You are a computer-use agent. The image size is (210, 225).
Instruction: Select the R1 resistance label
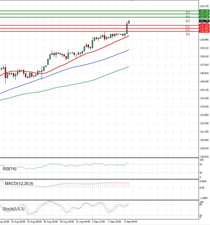(x=188, y=21)
